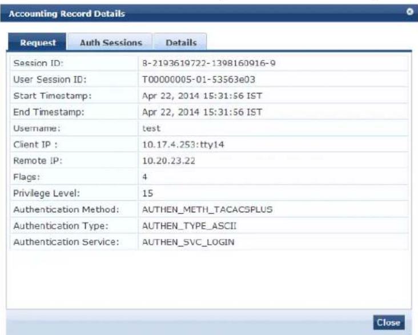The height and width of the screenshot is (335, 418).
Task: Click the Authentication Type label
Action: (61, 226)
